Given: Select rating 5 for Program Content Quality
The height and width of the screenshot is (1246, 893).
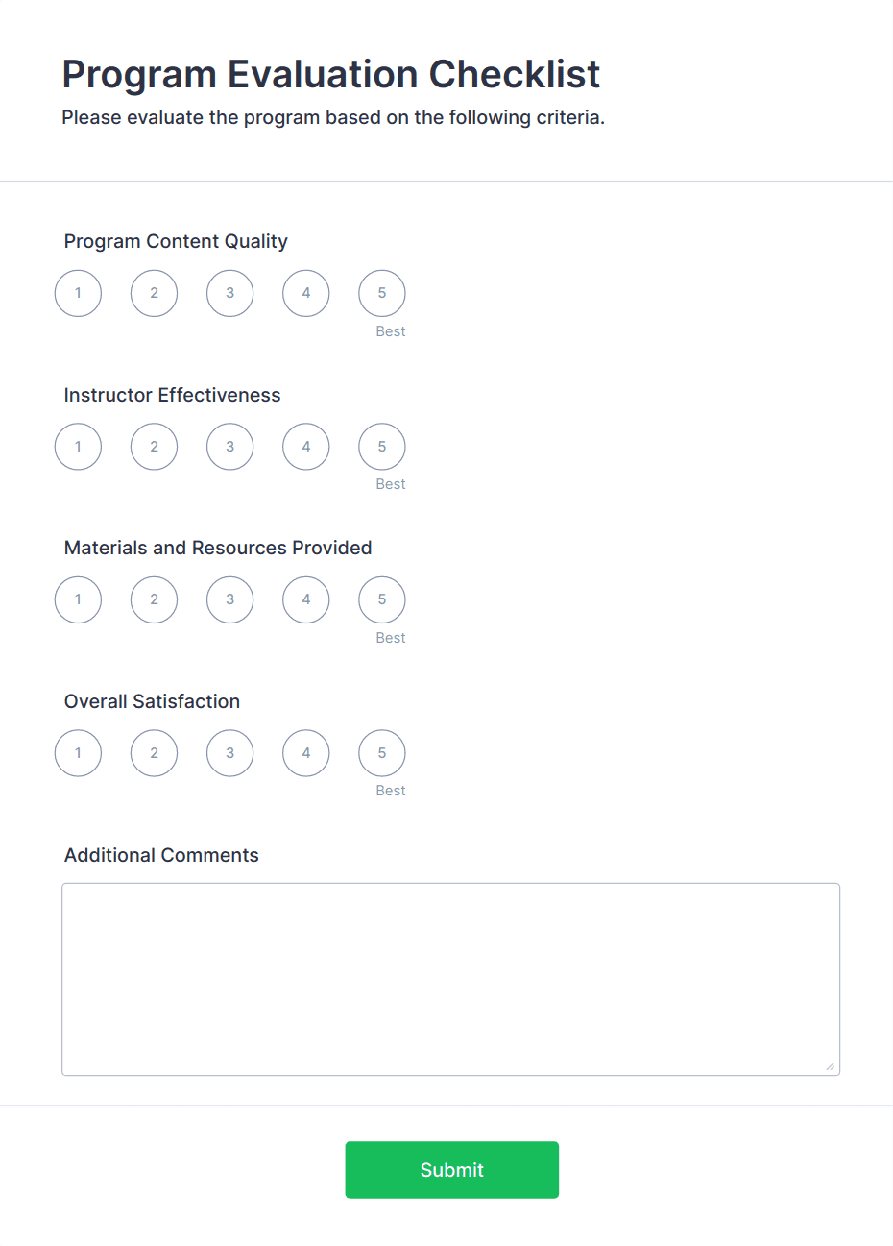Looking at the screenshot, I should point(381,293).
